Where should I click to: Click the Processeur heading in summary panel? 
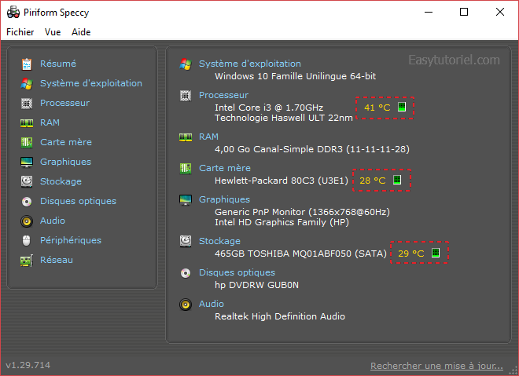(223, 95)
